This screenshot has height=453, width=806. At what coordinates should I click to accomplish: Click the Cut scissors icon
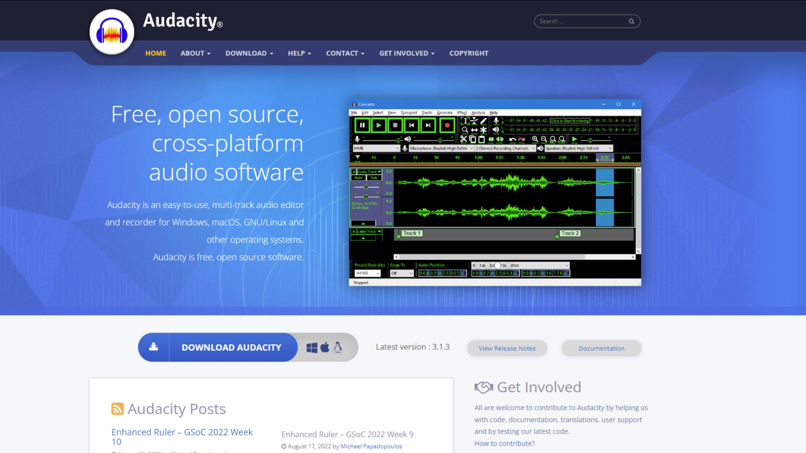(463, 139)
